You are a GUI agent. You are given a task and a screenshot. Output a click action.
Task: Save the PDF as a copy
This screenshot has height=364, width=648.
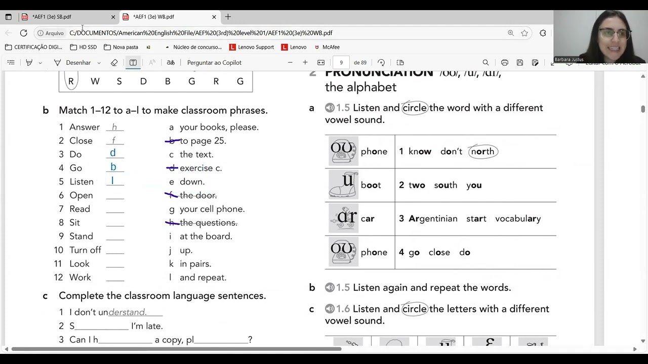535,63
